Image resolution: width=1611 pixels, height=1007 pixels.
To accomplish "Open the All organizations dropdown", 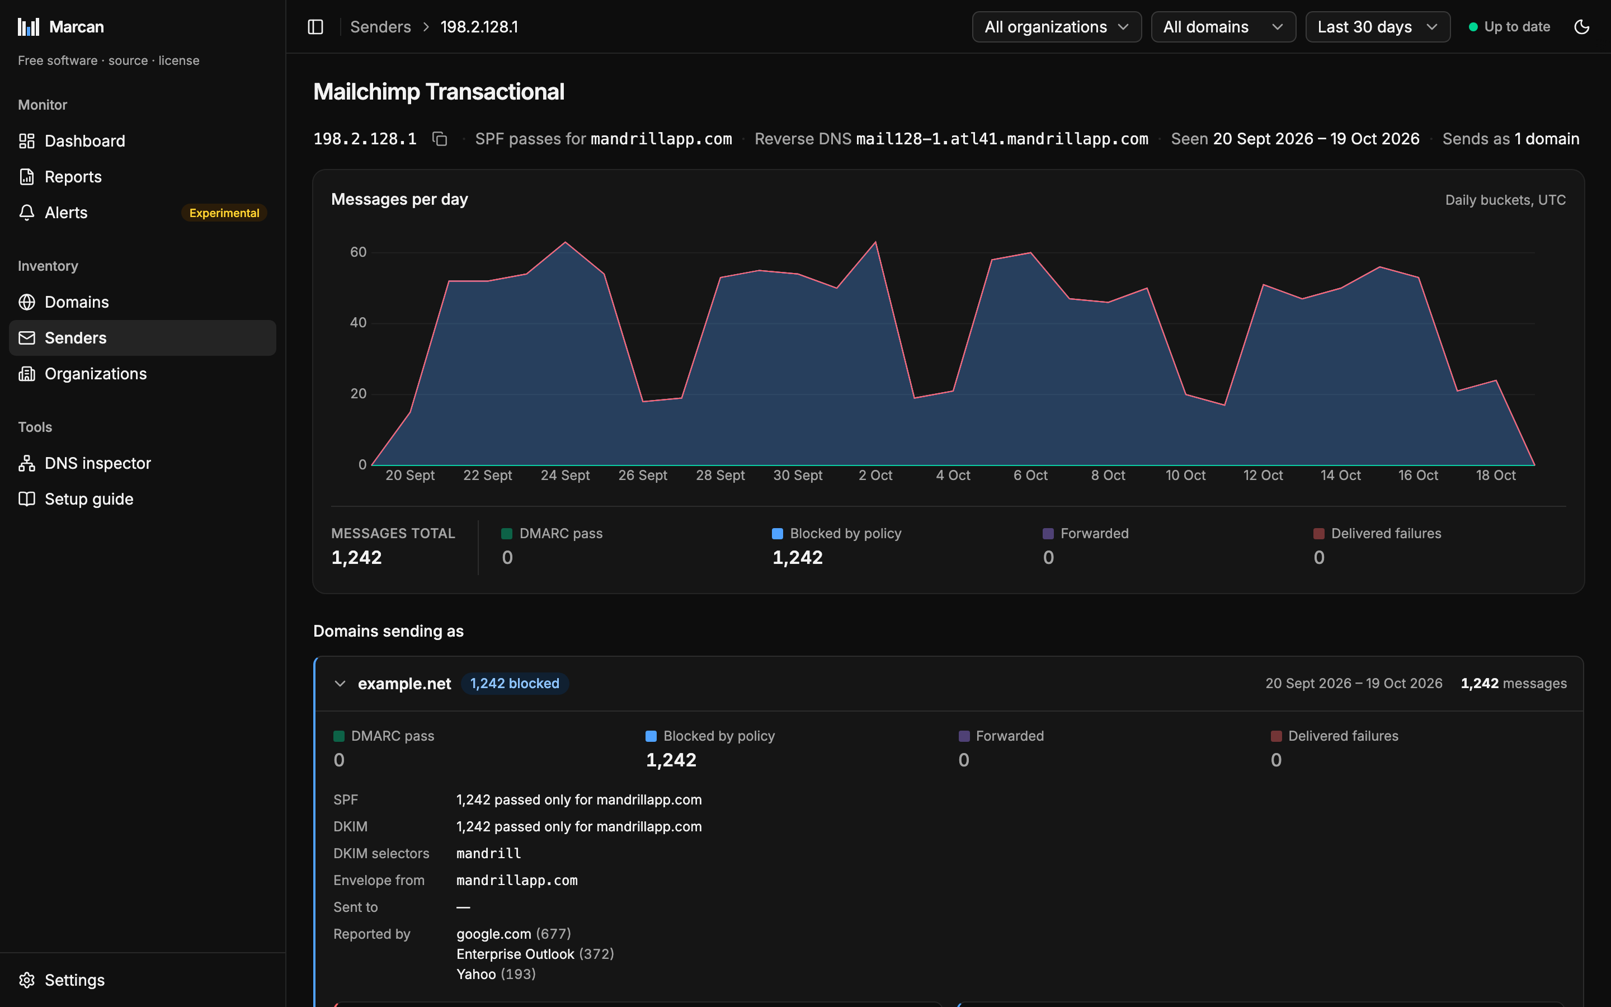I will pos(1057,27).
